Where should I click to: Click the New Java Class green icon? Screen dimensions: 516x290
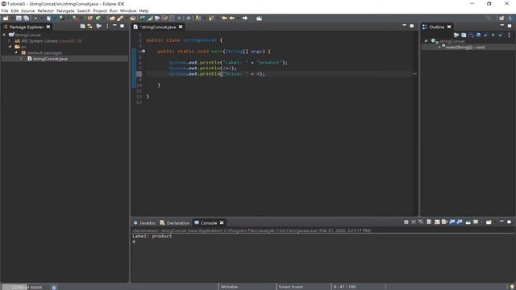pos(98,19)
